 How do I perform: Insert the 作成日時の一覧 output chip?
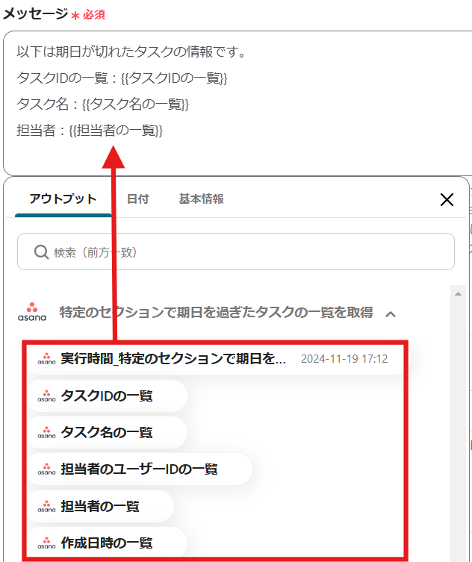108,543
